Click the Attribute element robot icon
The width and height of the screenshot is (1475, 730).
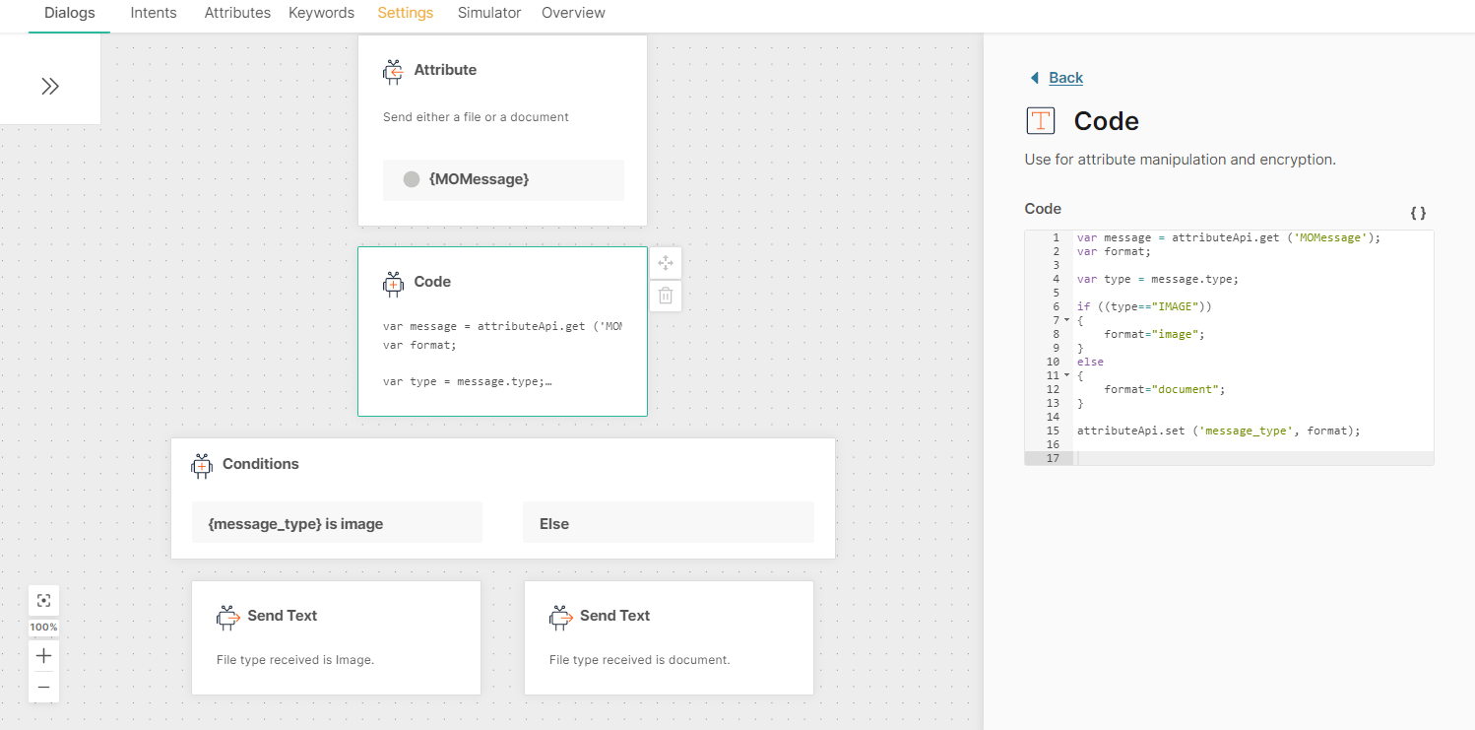(393, 71)
